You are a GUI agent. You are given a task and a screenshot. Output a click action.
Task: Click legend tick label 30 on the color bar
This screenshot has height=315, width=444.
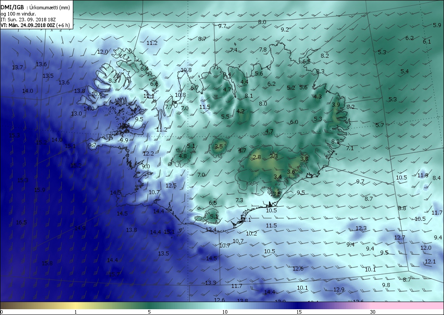pos(373,312)
